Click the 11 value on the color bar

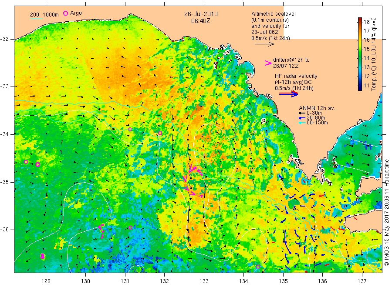pyautogui.click(x=366, y=86)
